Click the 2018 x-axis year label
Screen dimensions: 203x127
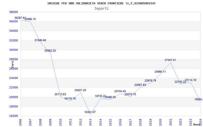[x=141, y=122]
